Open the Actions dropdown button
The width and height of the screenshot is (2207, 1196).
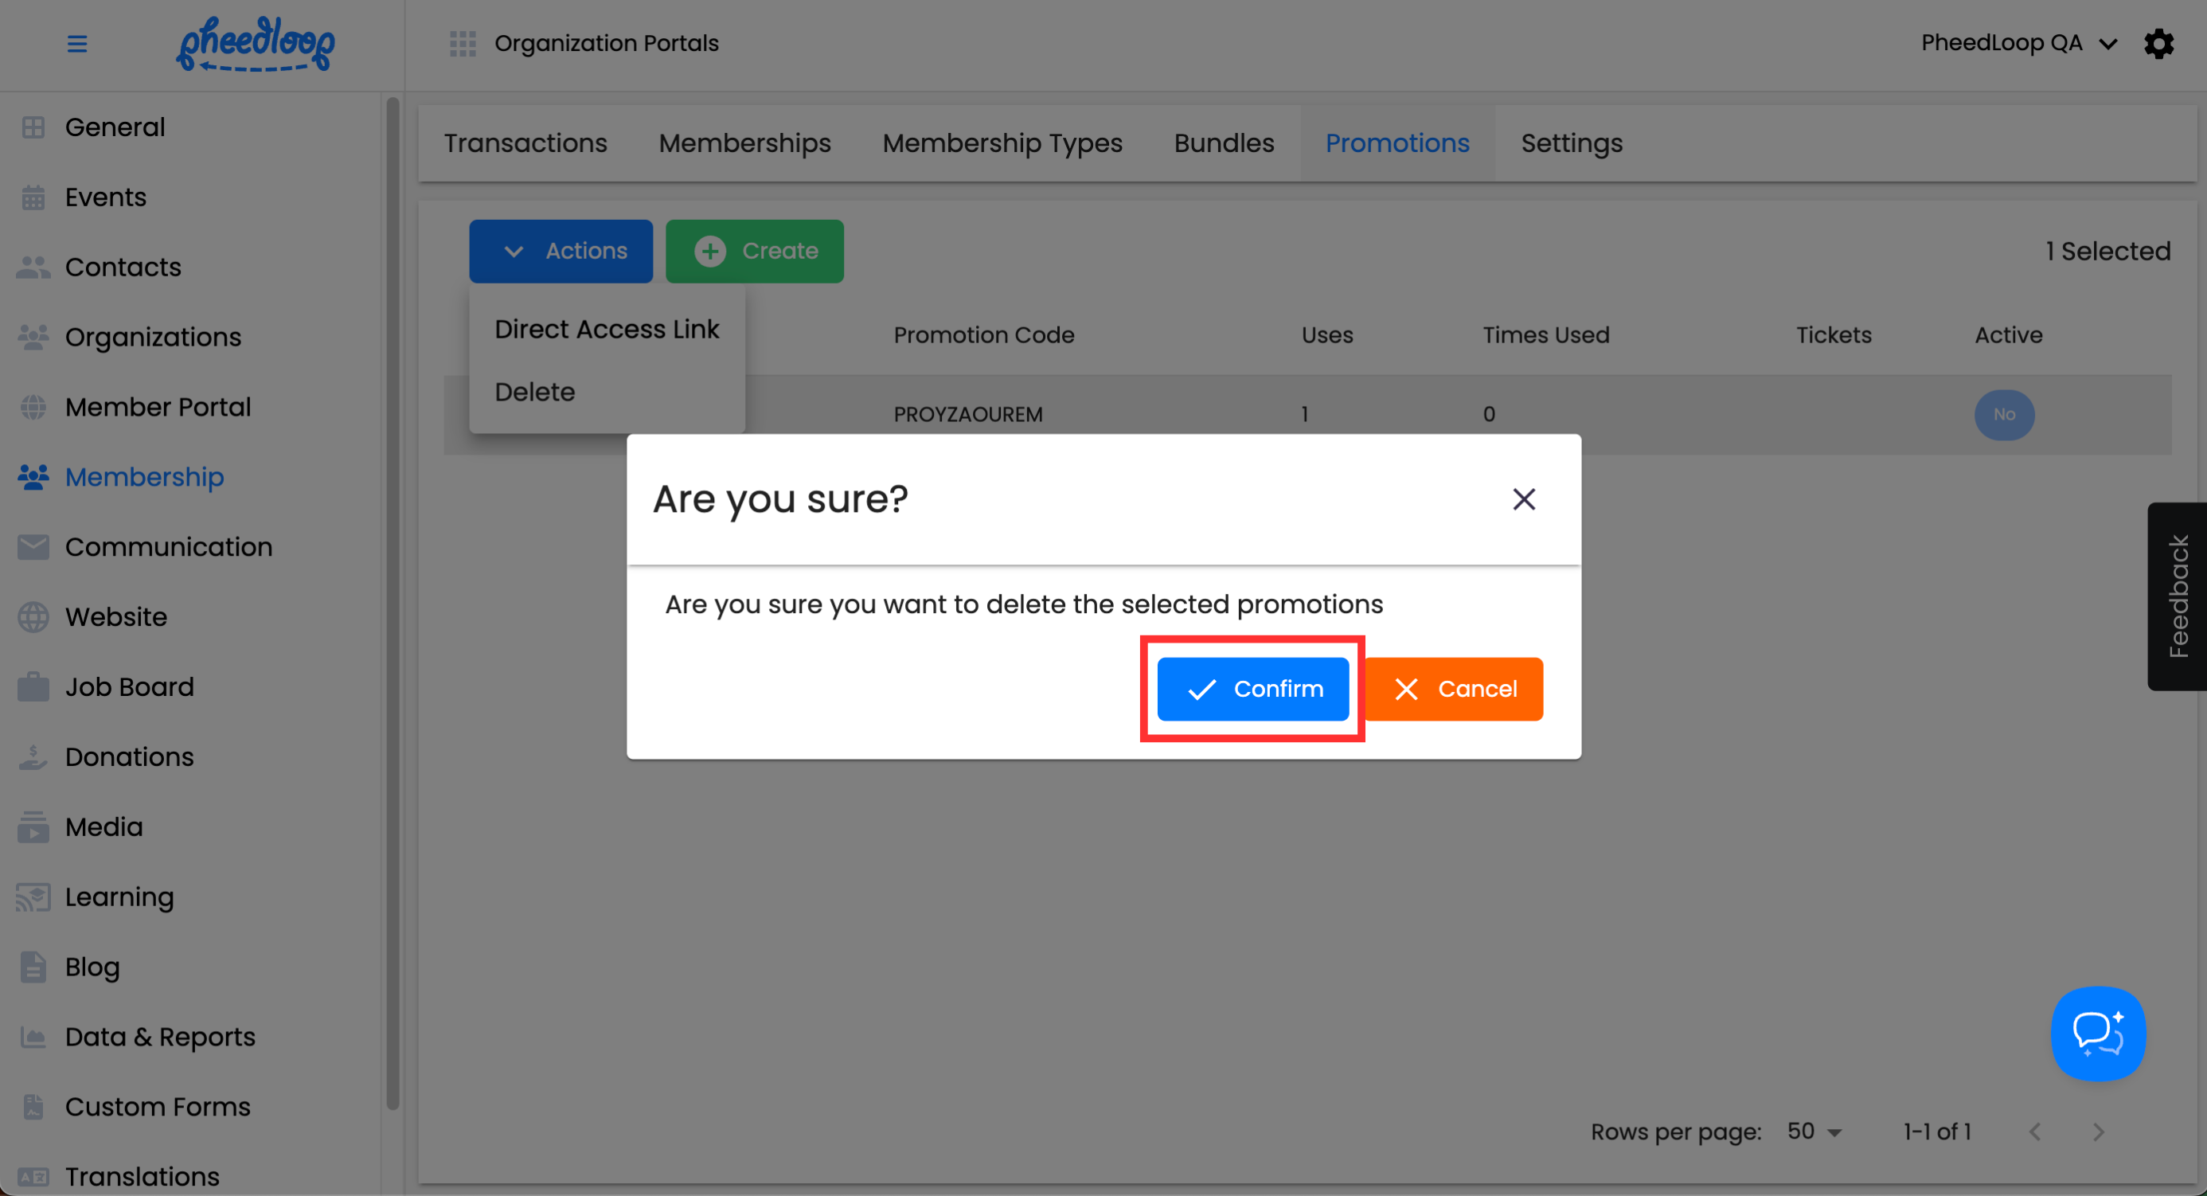coord(561,251)
